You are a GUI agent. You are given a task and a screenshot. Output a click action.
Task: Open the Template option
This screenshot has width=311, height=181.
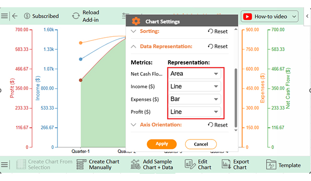pos(283,165)
